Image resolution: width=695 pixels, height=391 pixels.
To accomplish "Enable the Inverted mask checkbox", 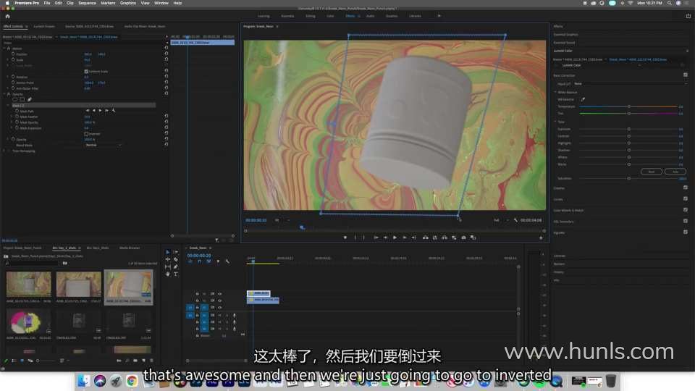I will [86, 133].
